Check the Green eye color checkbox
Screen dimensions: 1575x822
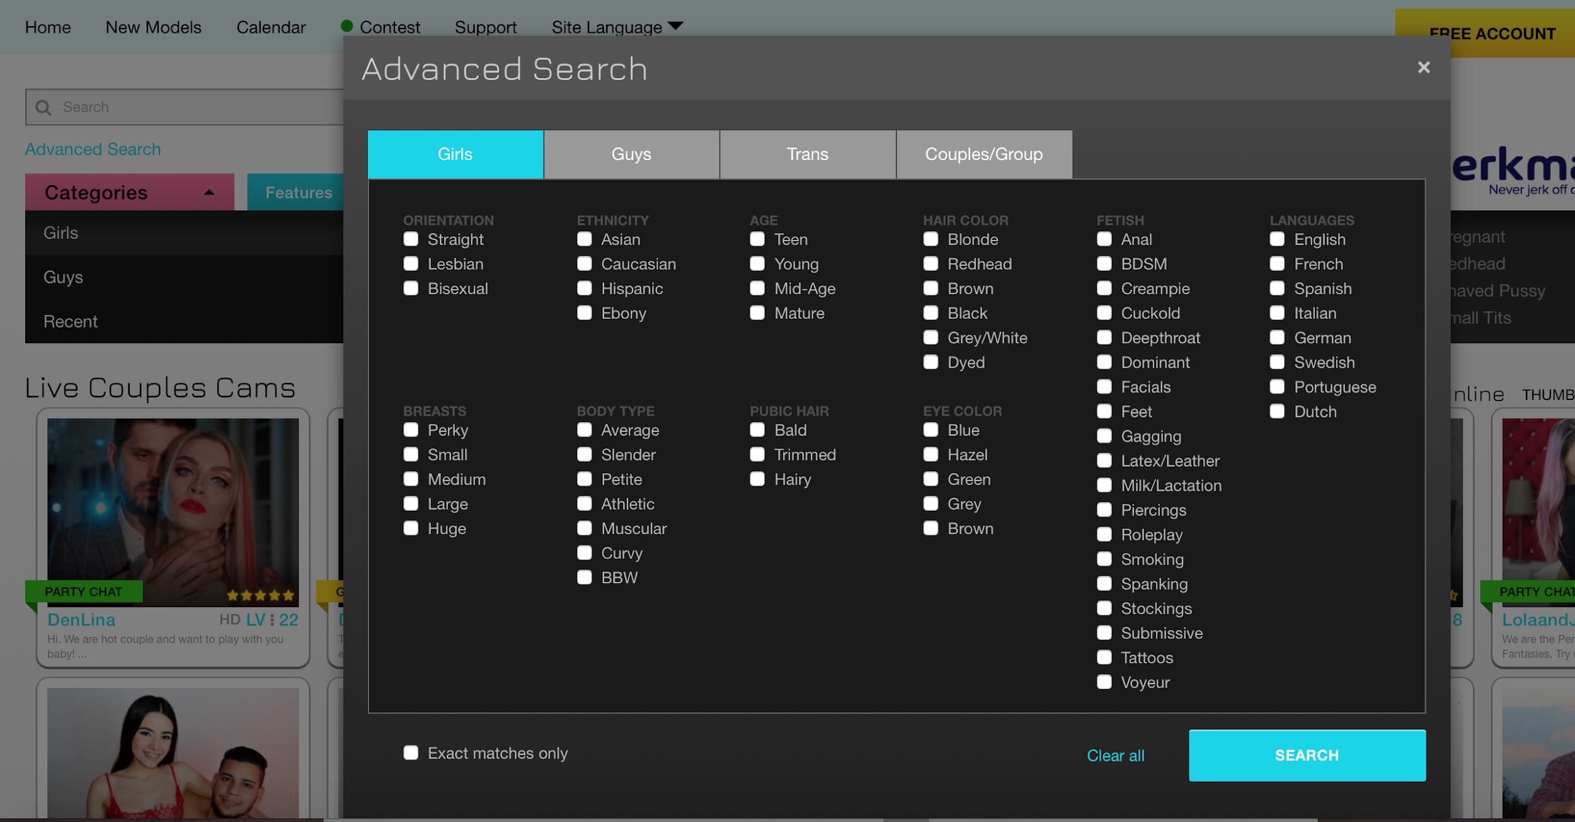click(931, 479)
